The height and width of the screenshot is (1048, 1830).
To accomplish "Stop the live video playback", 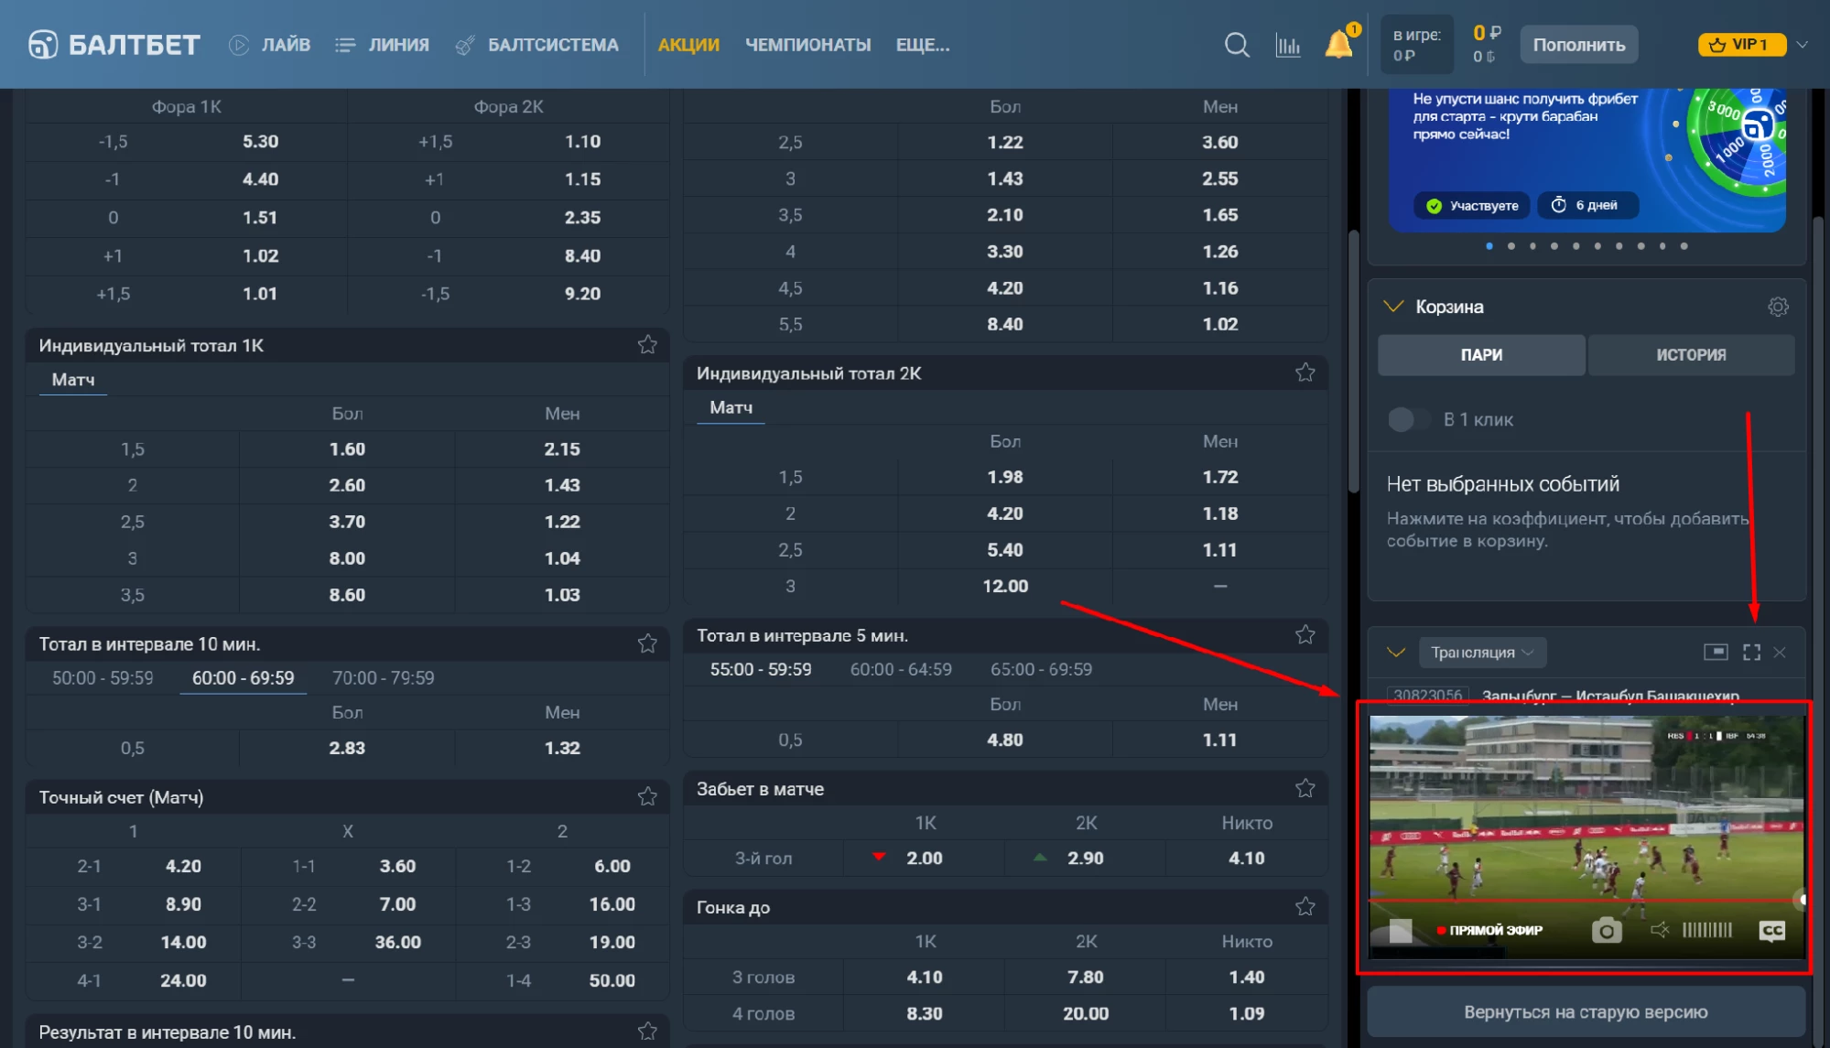I will pos(1401,931).
